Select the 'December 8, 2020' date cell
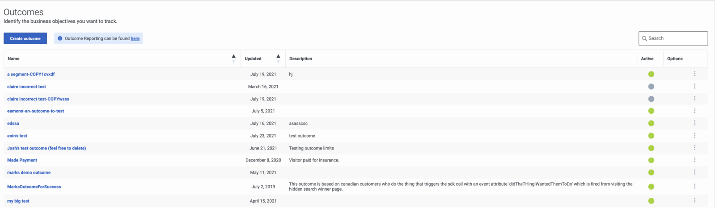The width and height of the screenshot is (715, 208). pos(263,160)
